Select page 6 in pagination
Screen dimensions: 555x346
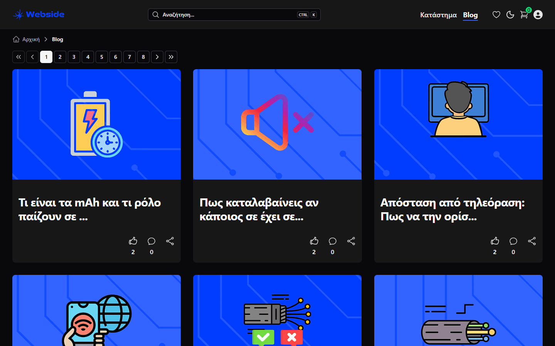[x=116, y=57]
